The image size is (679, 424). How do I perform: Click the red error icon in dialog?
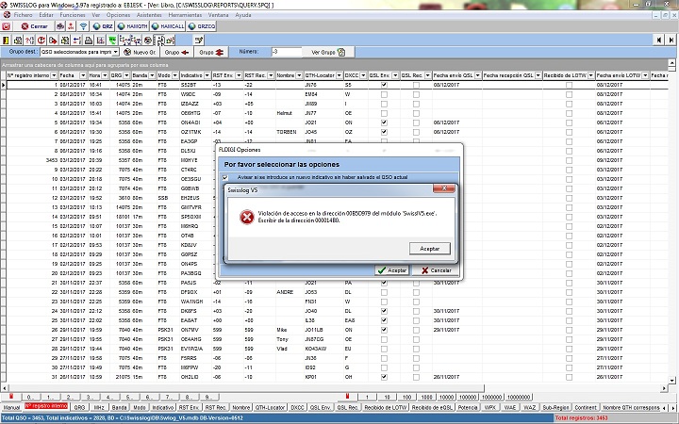tap(247, 217)
